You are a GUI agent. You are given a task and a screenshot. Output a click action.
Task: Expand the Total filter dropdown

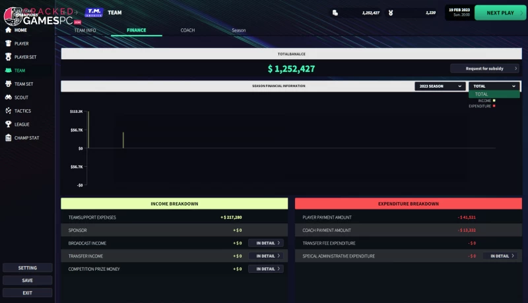(494, 86)
